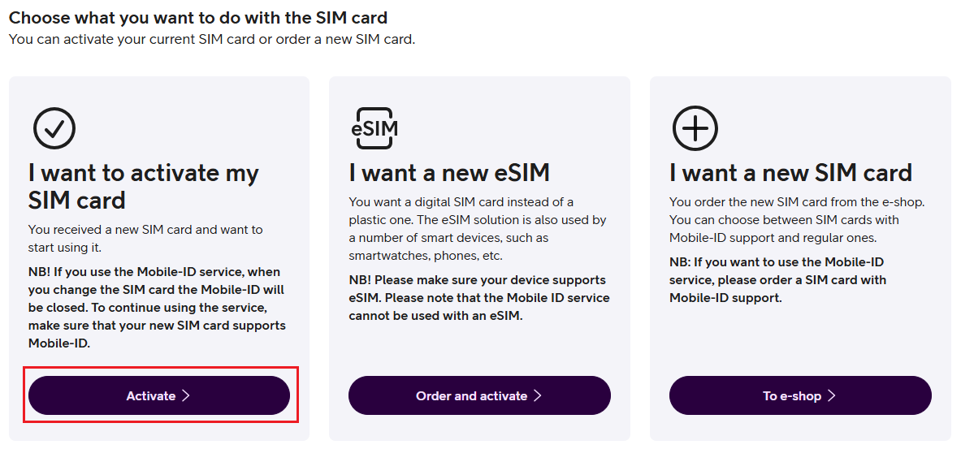Select the "I want to activate my SIM card" heading

coord(144,186)
